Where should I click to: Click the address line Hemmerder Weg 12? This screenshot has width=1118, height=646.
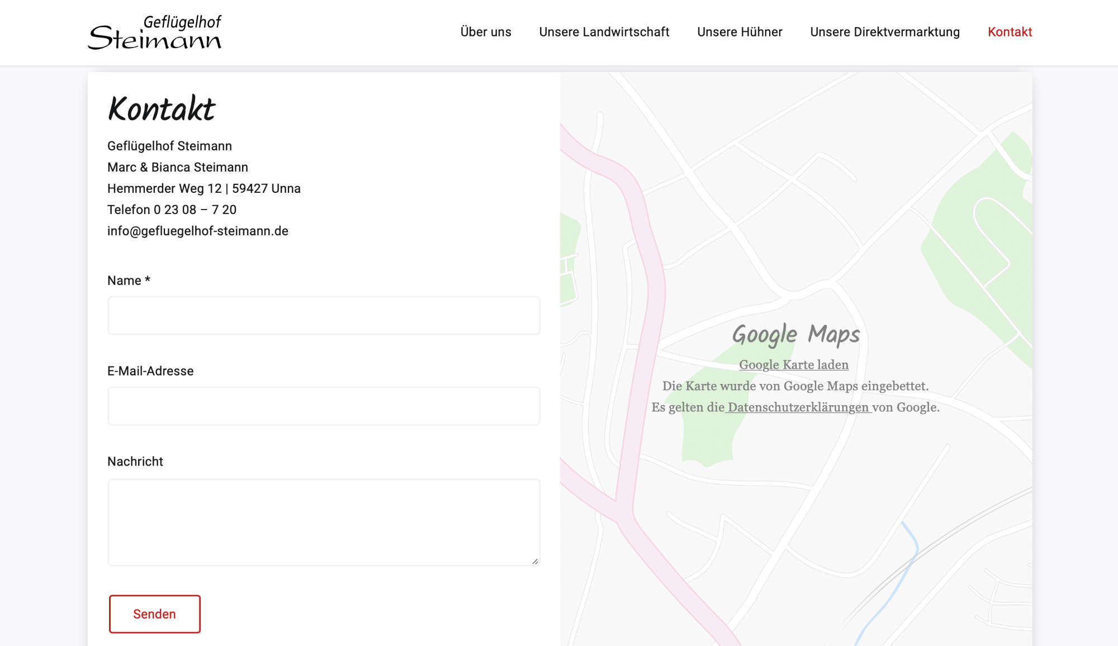pos(204,188)
